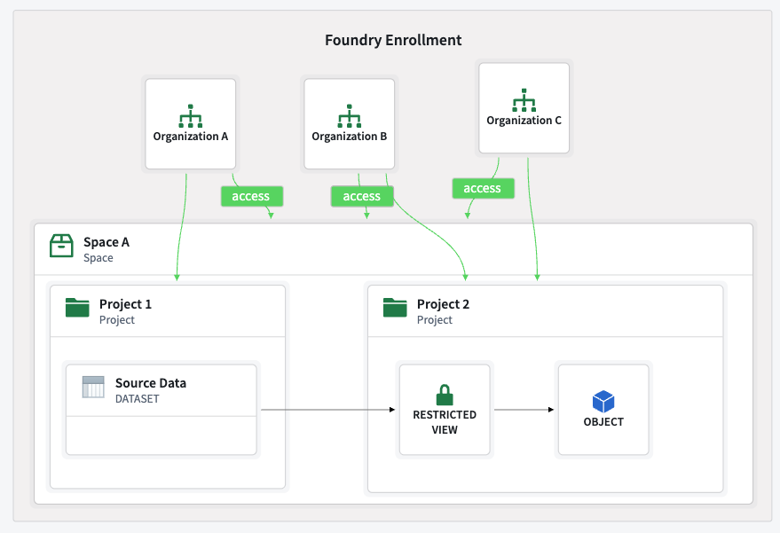
Task: Open the Organization C card
Action: pos(524,107)
